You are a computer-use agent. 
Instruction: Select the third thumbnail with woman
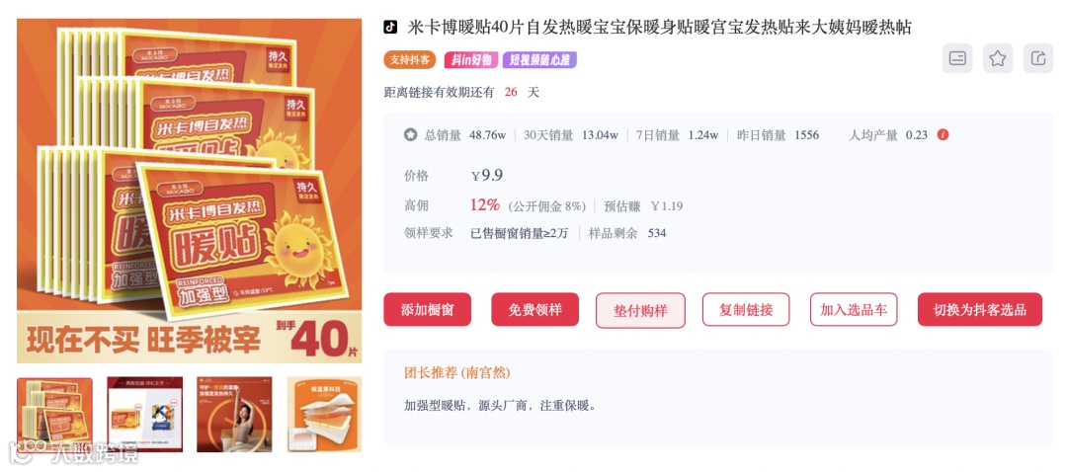tap(235, 415)
